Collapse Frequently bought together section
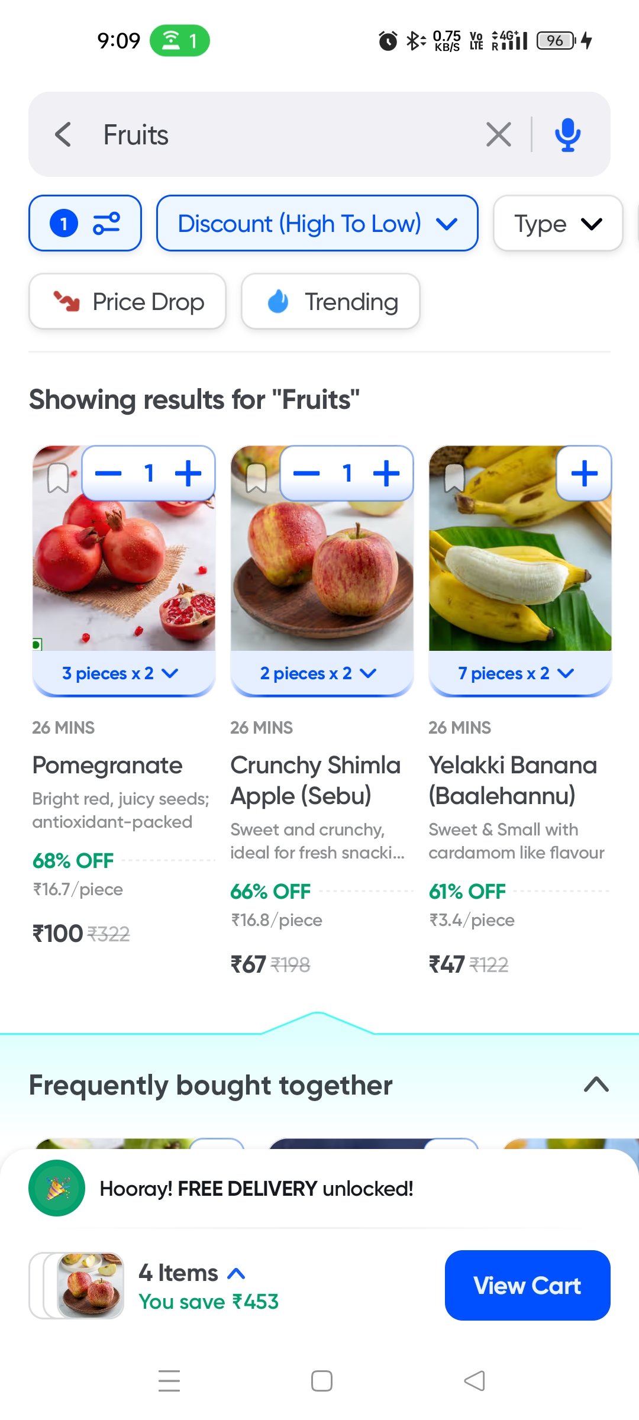The height and width of the screenshot is (1420, 639). pyautogui.click(x=596, y=1085)
